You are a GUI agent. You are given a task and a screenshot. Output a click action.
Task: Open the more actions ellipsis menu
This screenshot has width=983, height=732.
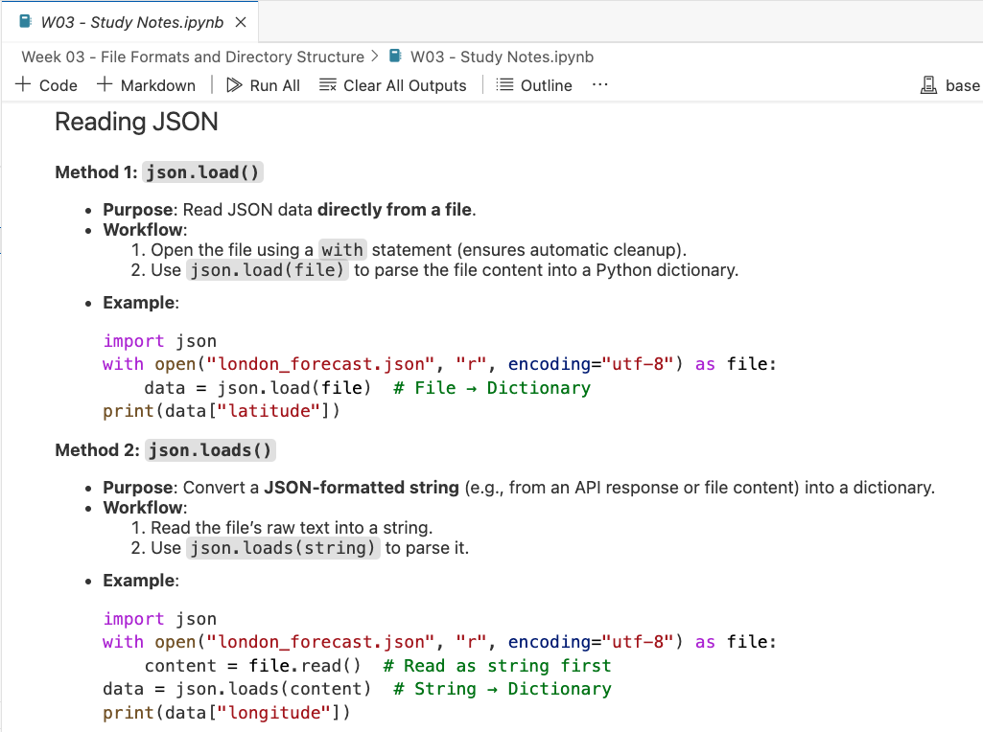(600, 85)
